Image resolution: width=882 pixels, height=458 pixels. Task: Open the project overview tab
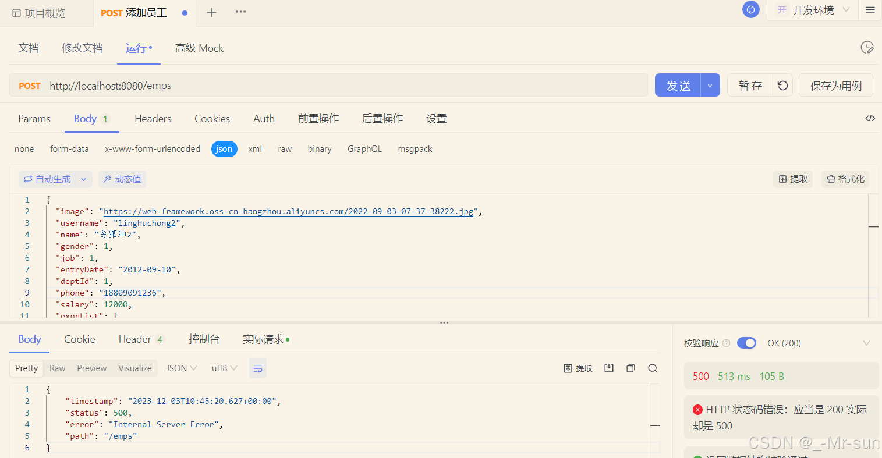(39, 13)
